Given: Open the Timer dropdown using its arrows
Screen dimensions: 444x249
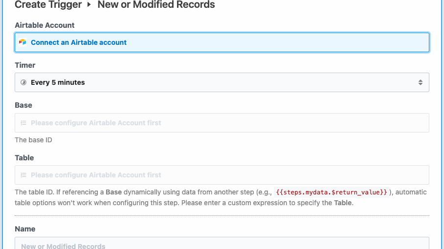Looking at the screenshot, I should pos(420,83).
